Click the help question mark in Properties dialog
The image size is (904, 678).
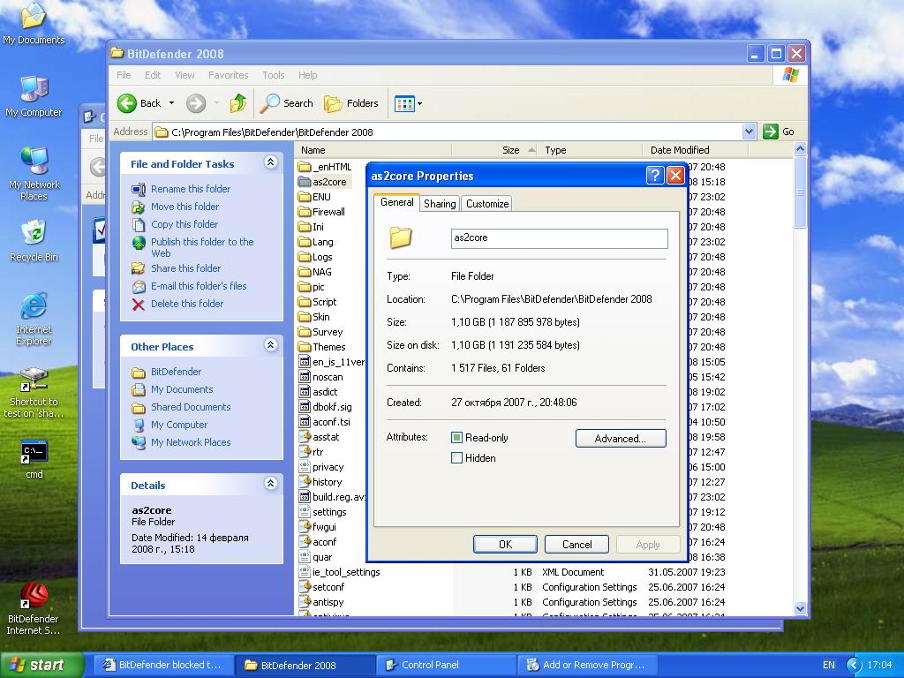[x=654, y=175]
